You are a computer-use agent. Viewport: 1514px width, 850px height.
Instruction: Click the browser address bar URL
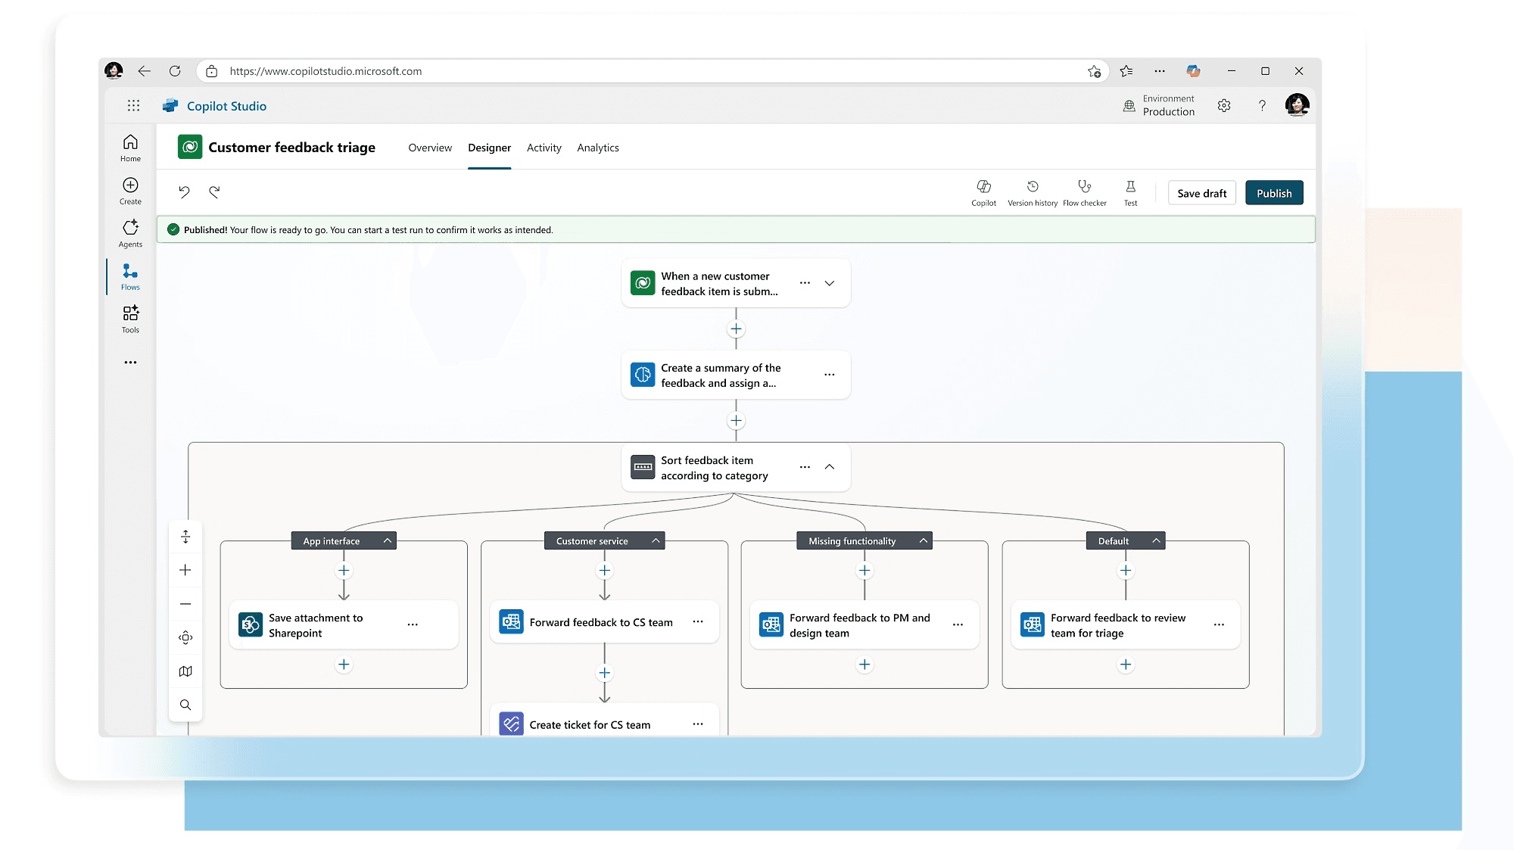click(326, 71)
